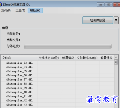Select row d3dcompiler_43.dll
The width and height of the screenshot is (120, 108).
(x=57, y=105)
